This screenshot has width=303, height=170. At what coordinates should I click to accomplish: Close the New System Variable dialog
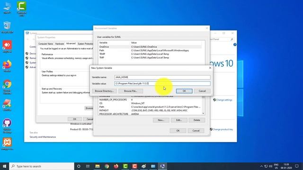coord(210,68)
